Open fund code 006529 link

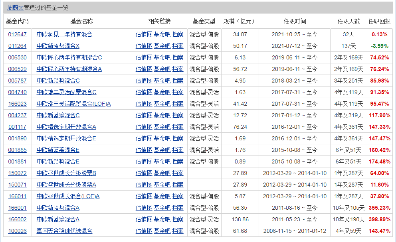coord(18,69)
